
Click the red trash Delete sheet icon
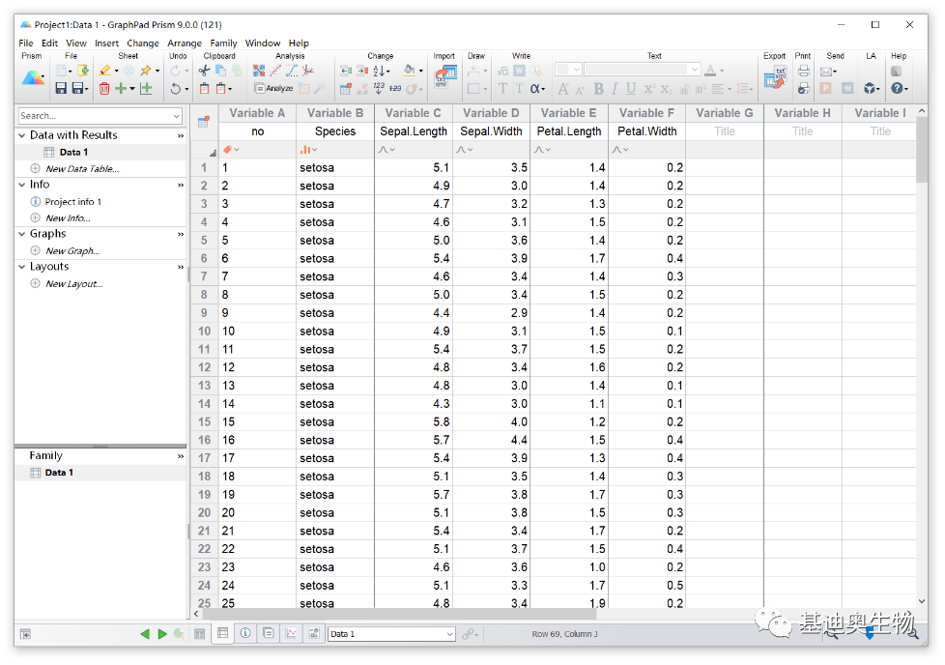click(104, 88)
